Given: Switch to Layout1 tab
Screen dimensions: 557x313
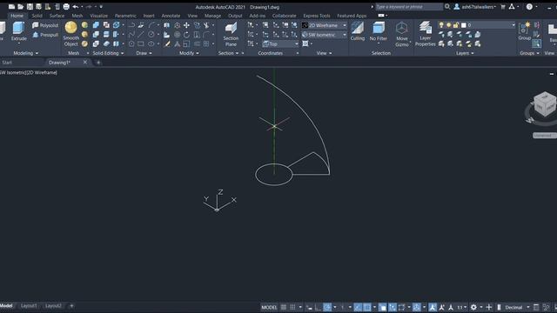Looking at the screenshot, I should pos(29,306).
